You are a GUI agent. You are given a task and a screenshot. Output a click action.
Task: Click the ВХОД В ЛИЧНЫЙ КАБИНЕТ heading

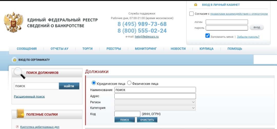pos(221,5)
